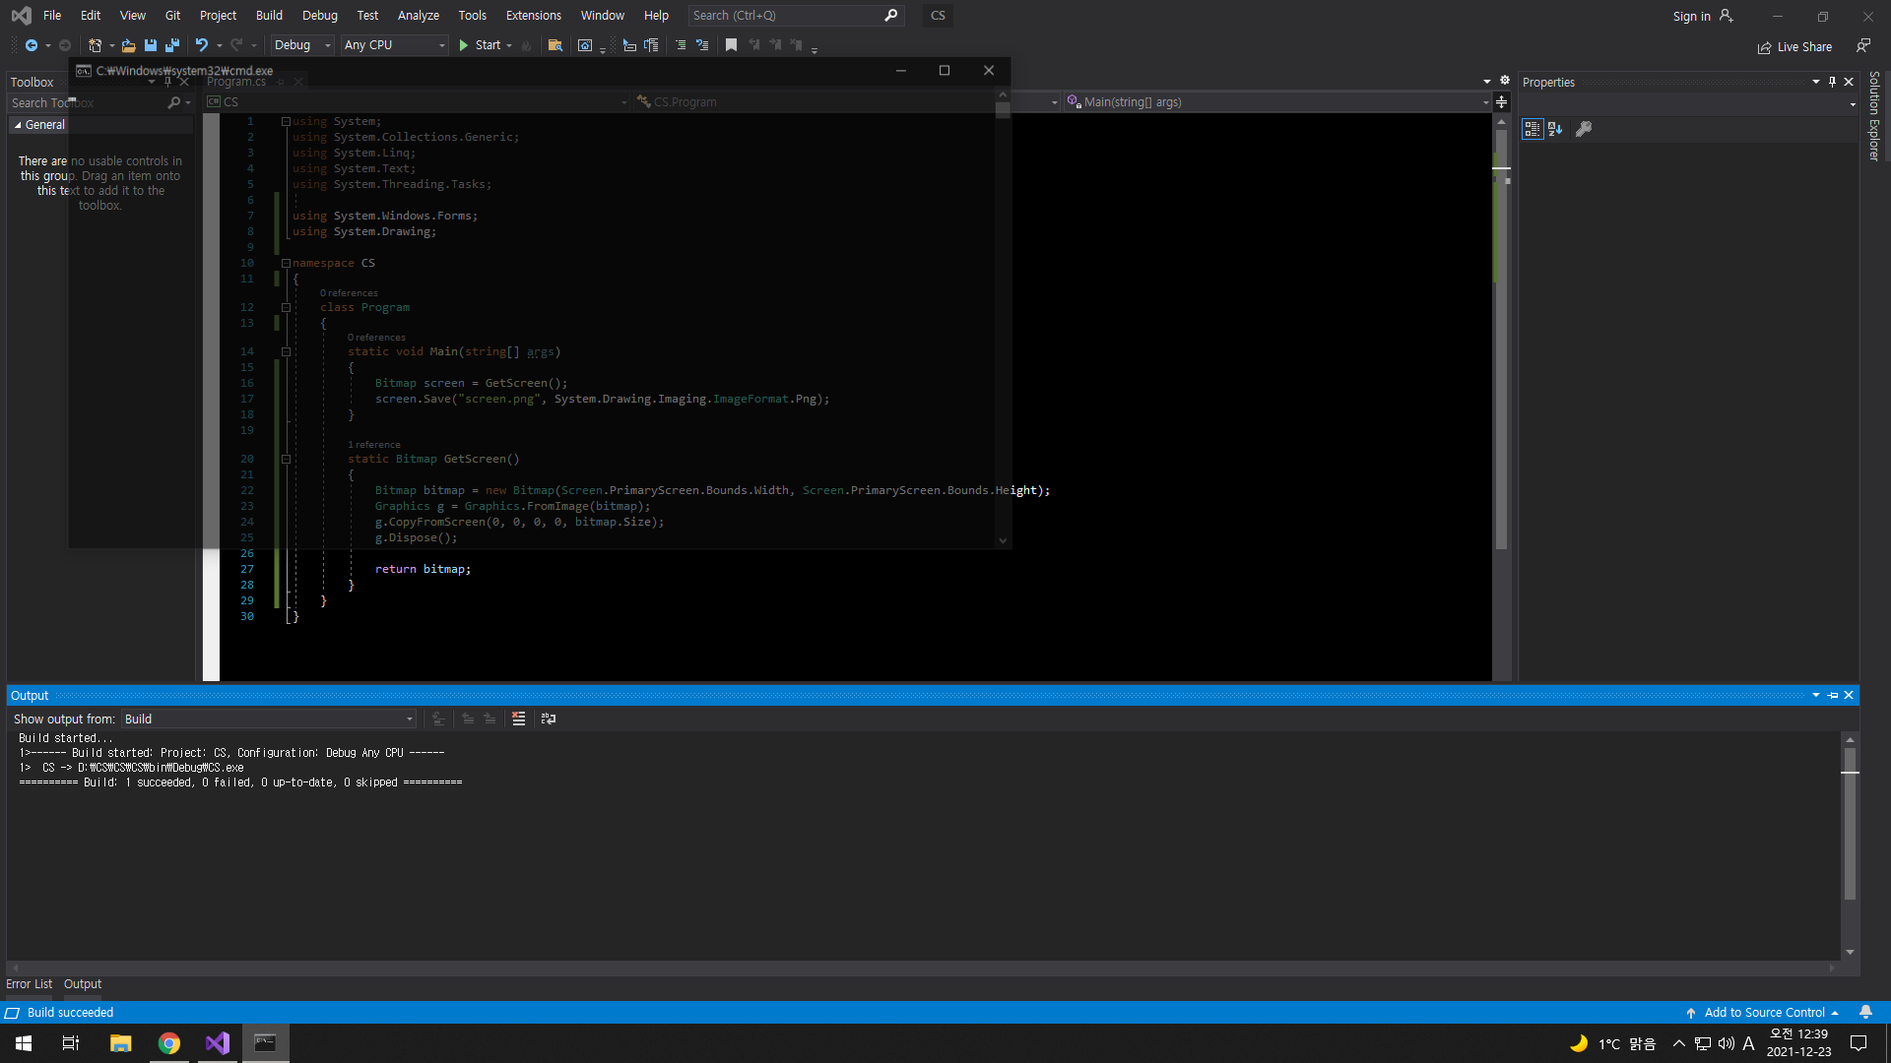Image resolution: width=1891 pixels, height=1063 pixels.
Task: Click the Clear All output icon
Action: point(519,719)
